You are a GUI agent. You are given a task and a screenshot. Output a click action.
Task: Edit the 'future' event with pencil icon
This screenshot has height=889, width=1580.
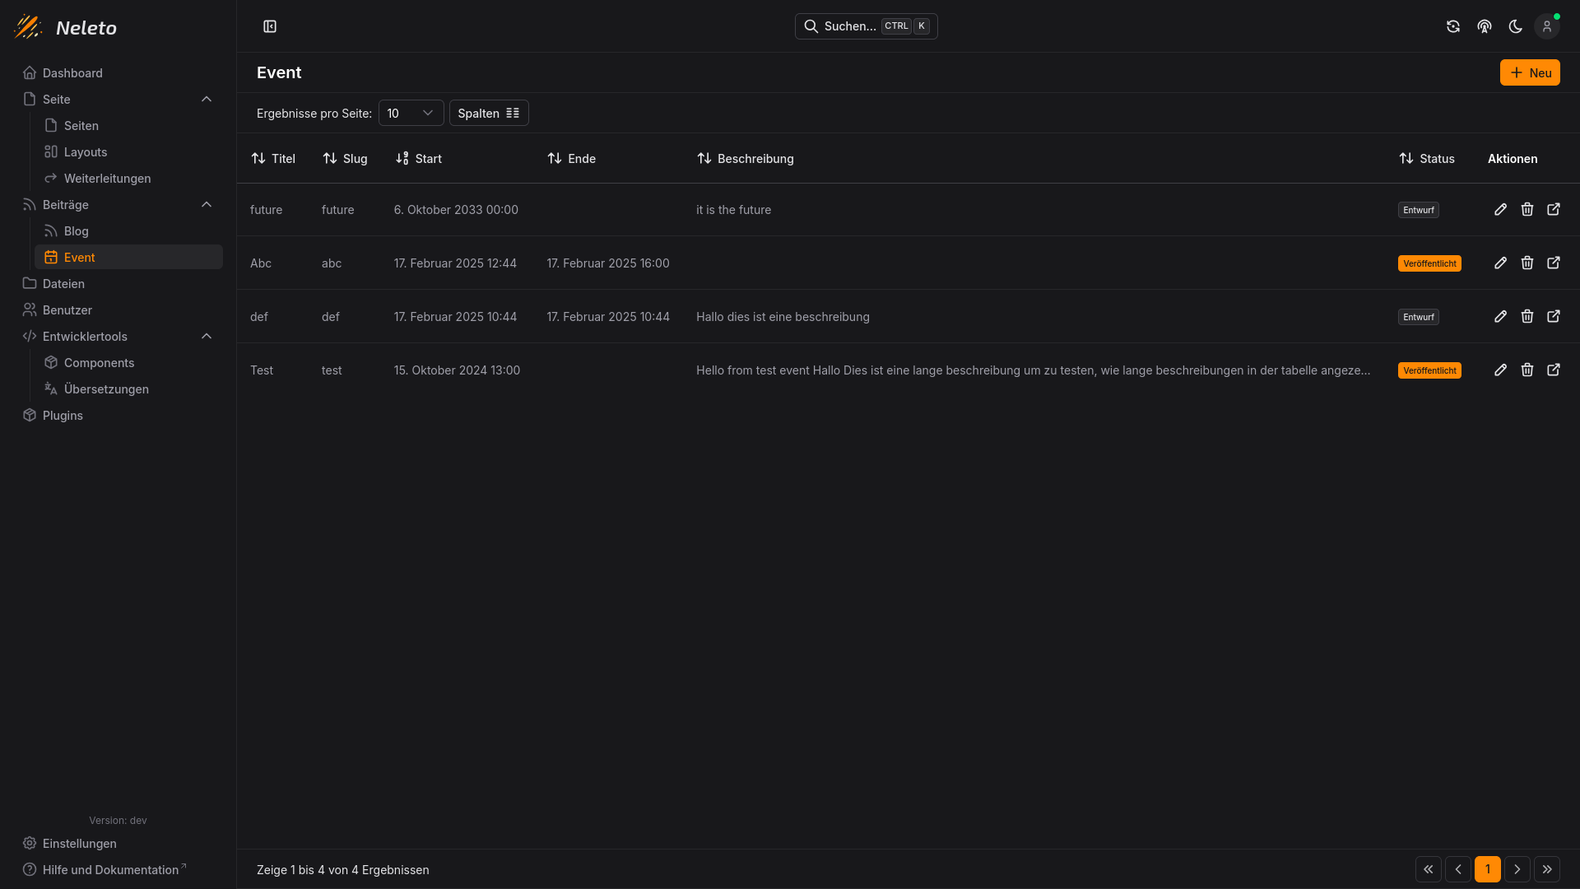[x=1501, y=209]
